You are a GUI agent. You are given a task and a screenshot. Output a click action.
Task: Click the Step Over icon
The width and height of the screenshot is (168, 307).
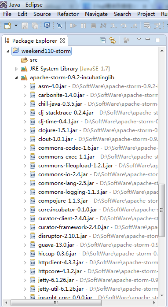[x=124, y=26]
